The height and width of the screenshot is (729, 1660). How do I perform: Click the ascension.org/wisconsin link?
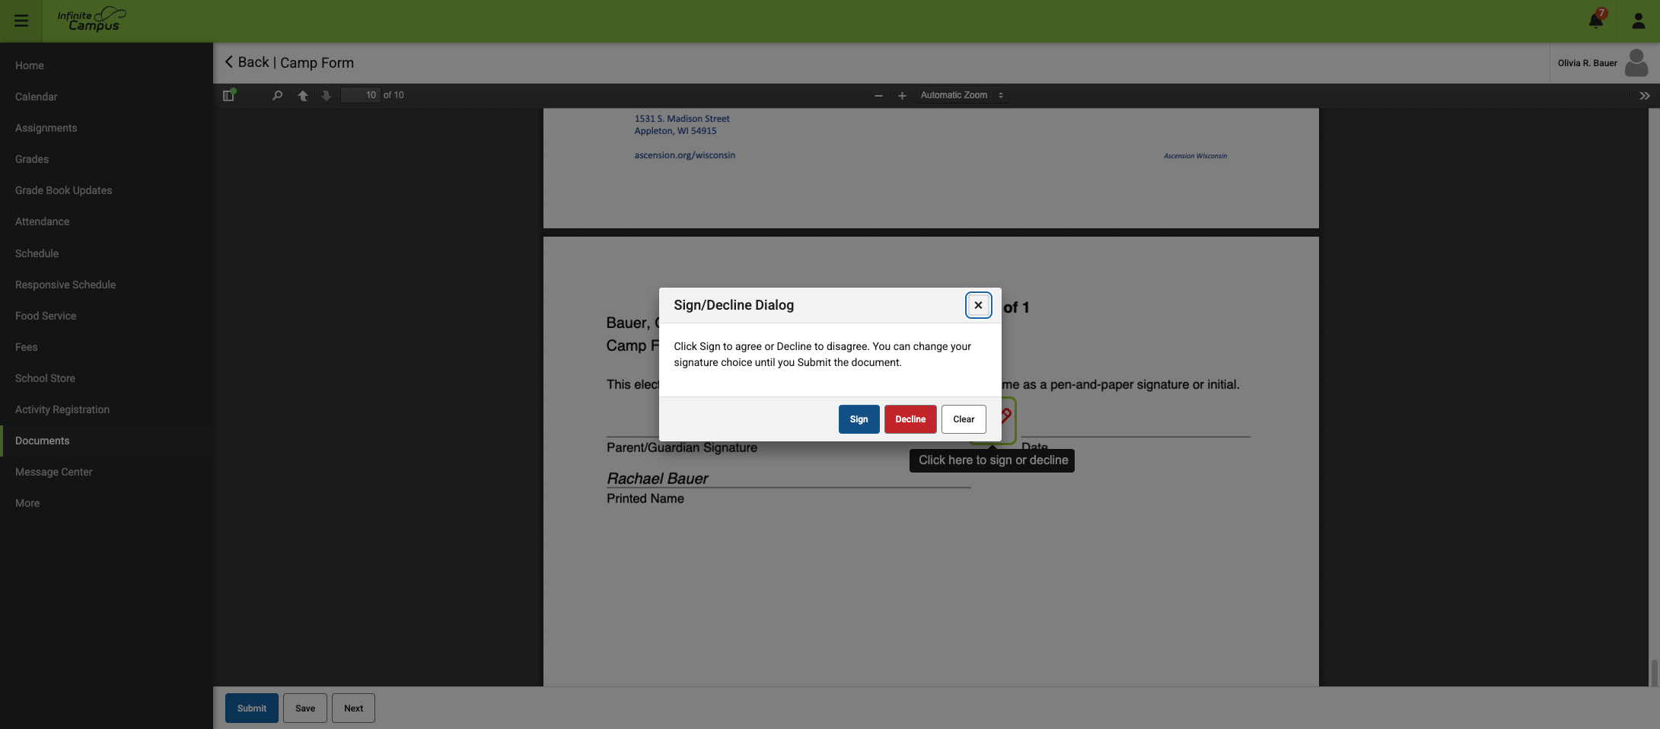click(x=684, y=155)
